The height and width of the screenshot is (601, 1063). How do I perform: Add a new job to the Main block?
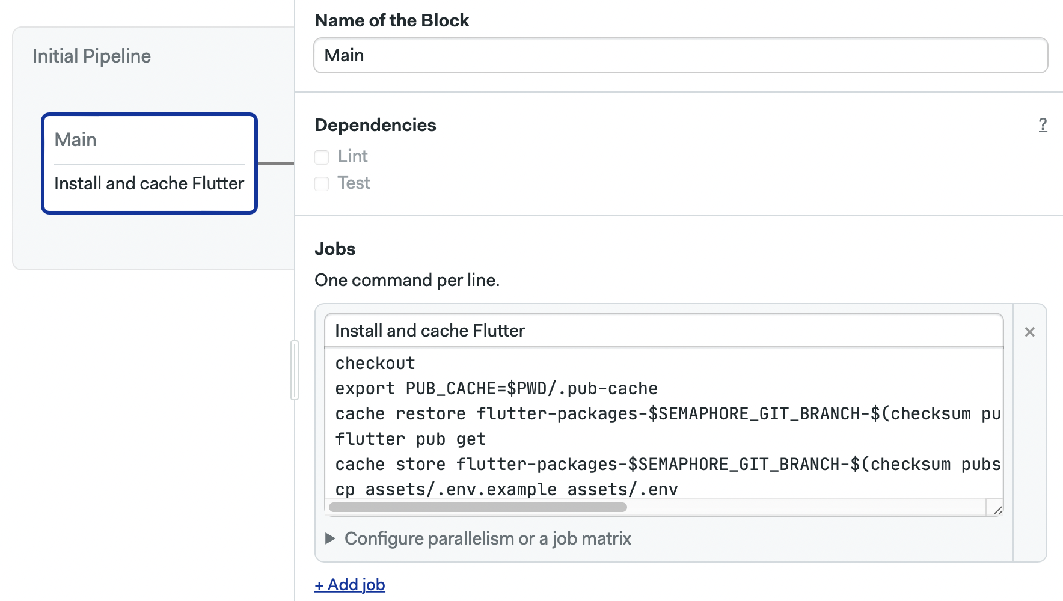tap(349, 584)
